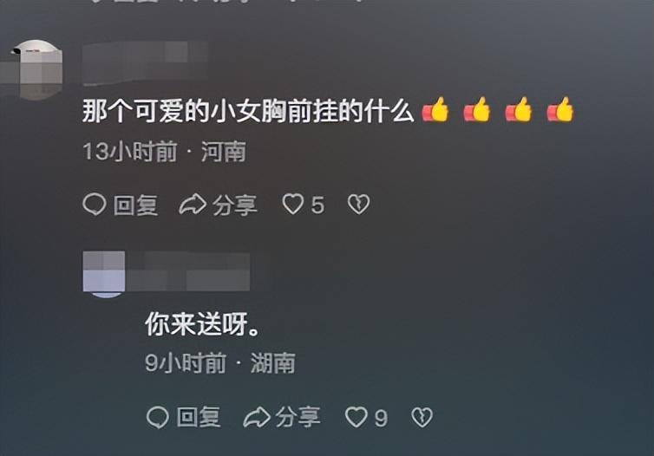This screenshot has width=654, height=456.
Task: Open the replier's blurred username
Action: [x=187, y=271]
